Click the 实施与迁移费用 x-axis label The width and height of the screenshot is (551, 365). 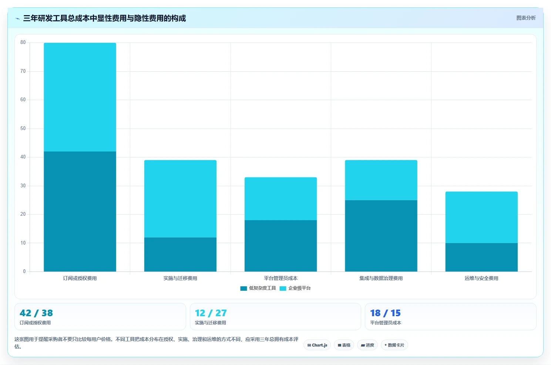pyautogui.click(x=180, y=279)
